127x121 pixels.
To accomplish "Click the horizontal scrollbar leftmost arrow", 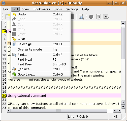I will click(9, 111).
